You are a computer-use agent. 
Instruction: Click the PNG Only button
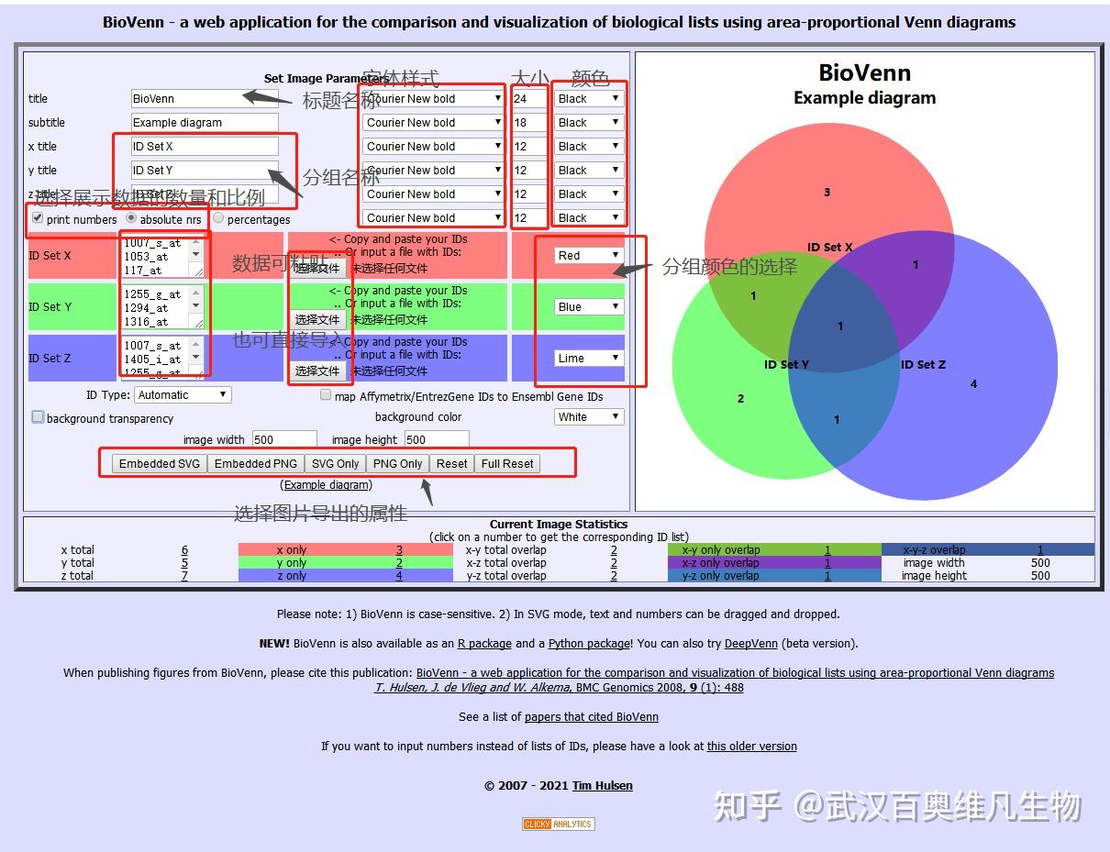(x=397, y=463)
